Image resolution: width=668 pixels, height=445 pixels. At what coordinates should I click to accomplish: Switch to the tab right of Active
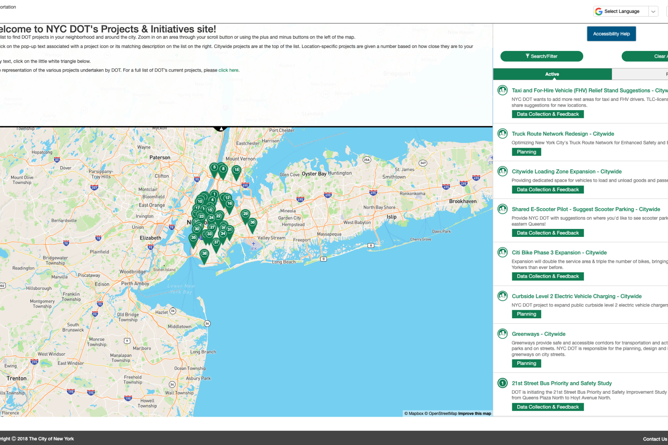click(x=640, y=74)
